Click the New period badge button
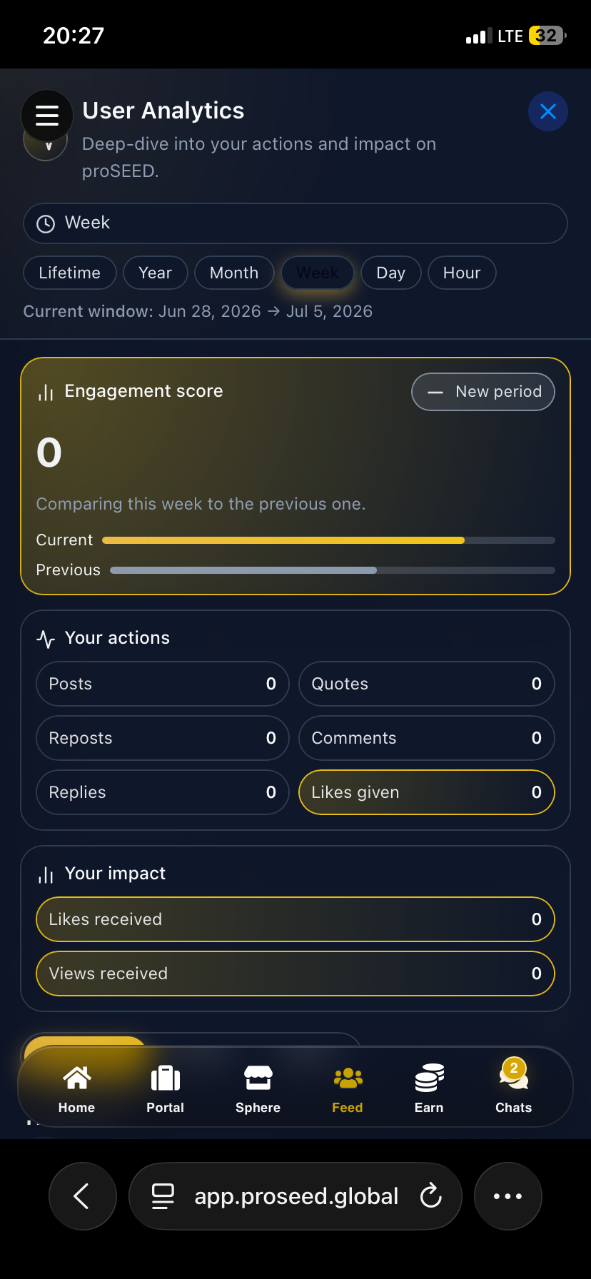 point(483,392)
